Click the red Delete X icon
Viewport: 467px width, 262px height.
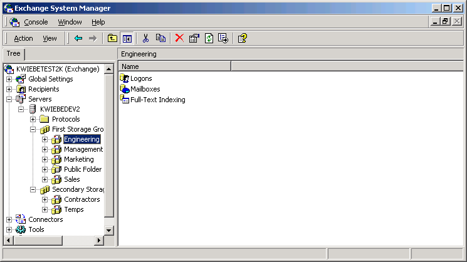[180, 38]
